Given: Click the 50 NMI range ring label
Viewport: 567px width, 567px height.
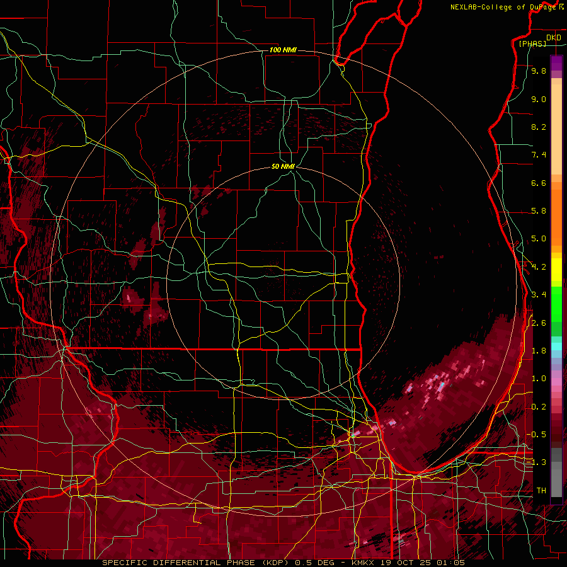Looking at the screenshot, I should pyautogui.click(x=283, y=166).
